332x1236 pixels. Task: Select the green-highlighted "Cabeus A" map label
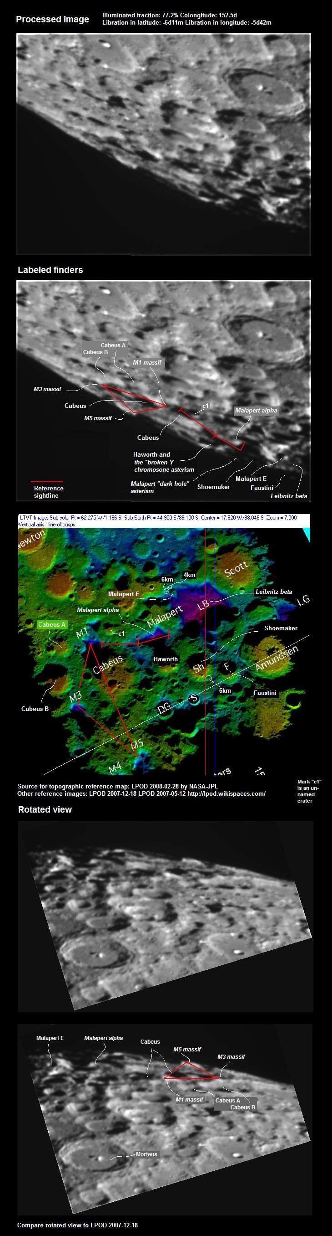pyautogui.click(x=52, y=624)
